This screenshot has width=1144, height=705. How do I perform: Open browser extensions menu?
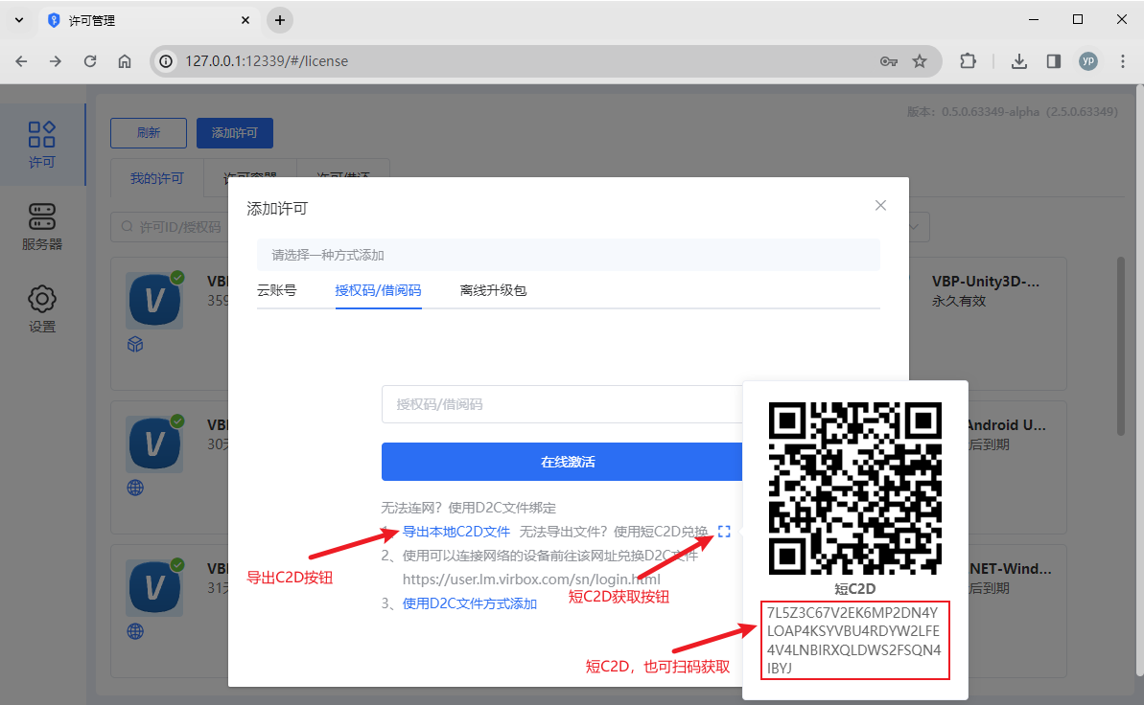pos(969,61)
